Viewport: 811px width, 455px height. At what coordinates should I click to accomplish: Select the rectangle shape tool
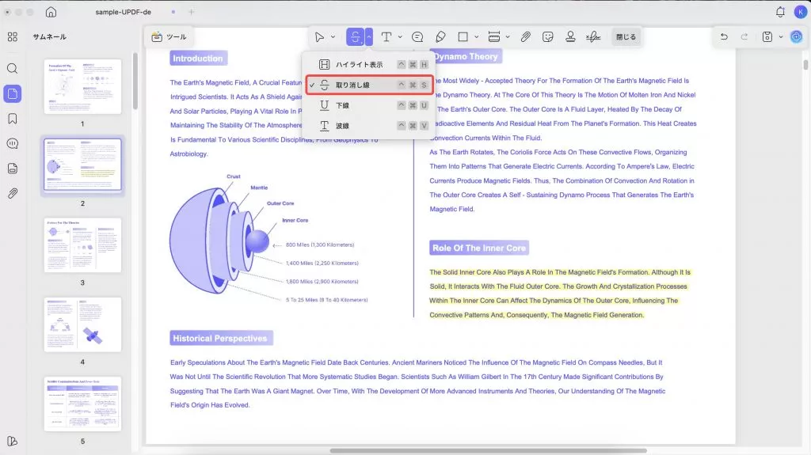click(x=463, y=36)
